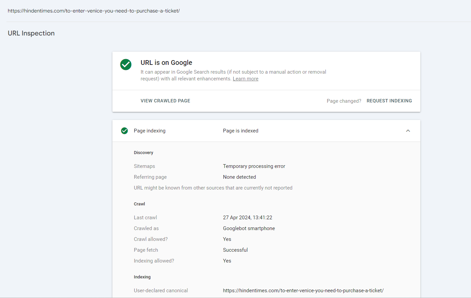Click the small green checkmark next to Page indexing
The width and height of the screenshot is (471, 298).
(x=125, y=131)
